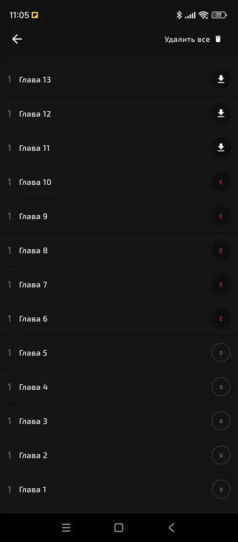
Task: Tap the red error icon for Глава 8
Action: tap(221, 250)
